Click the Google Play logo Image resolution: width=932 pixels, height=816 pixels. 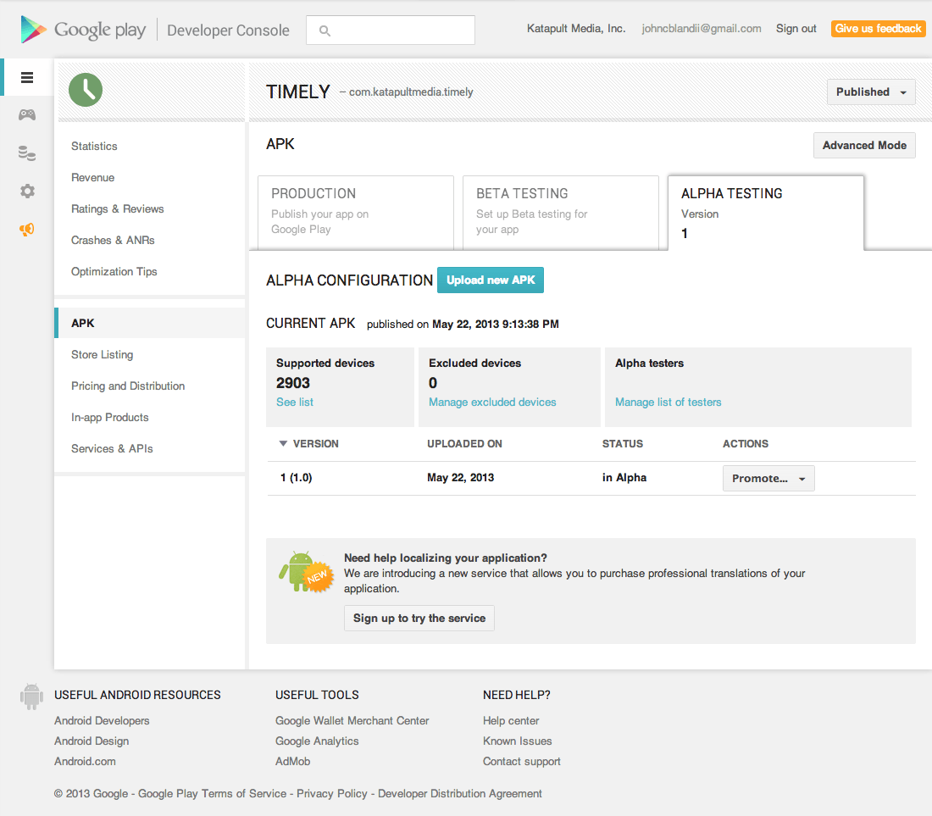(x=83, y=29)
